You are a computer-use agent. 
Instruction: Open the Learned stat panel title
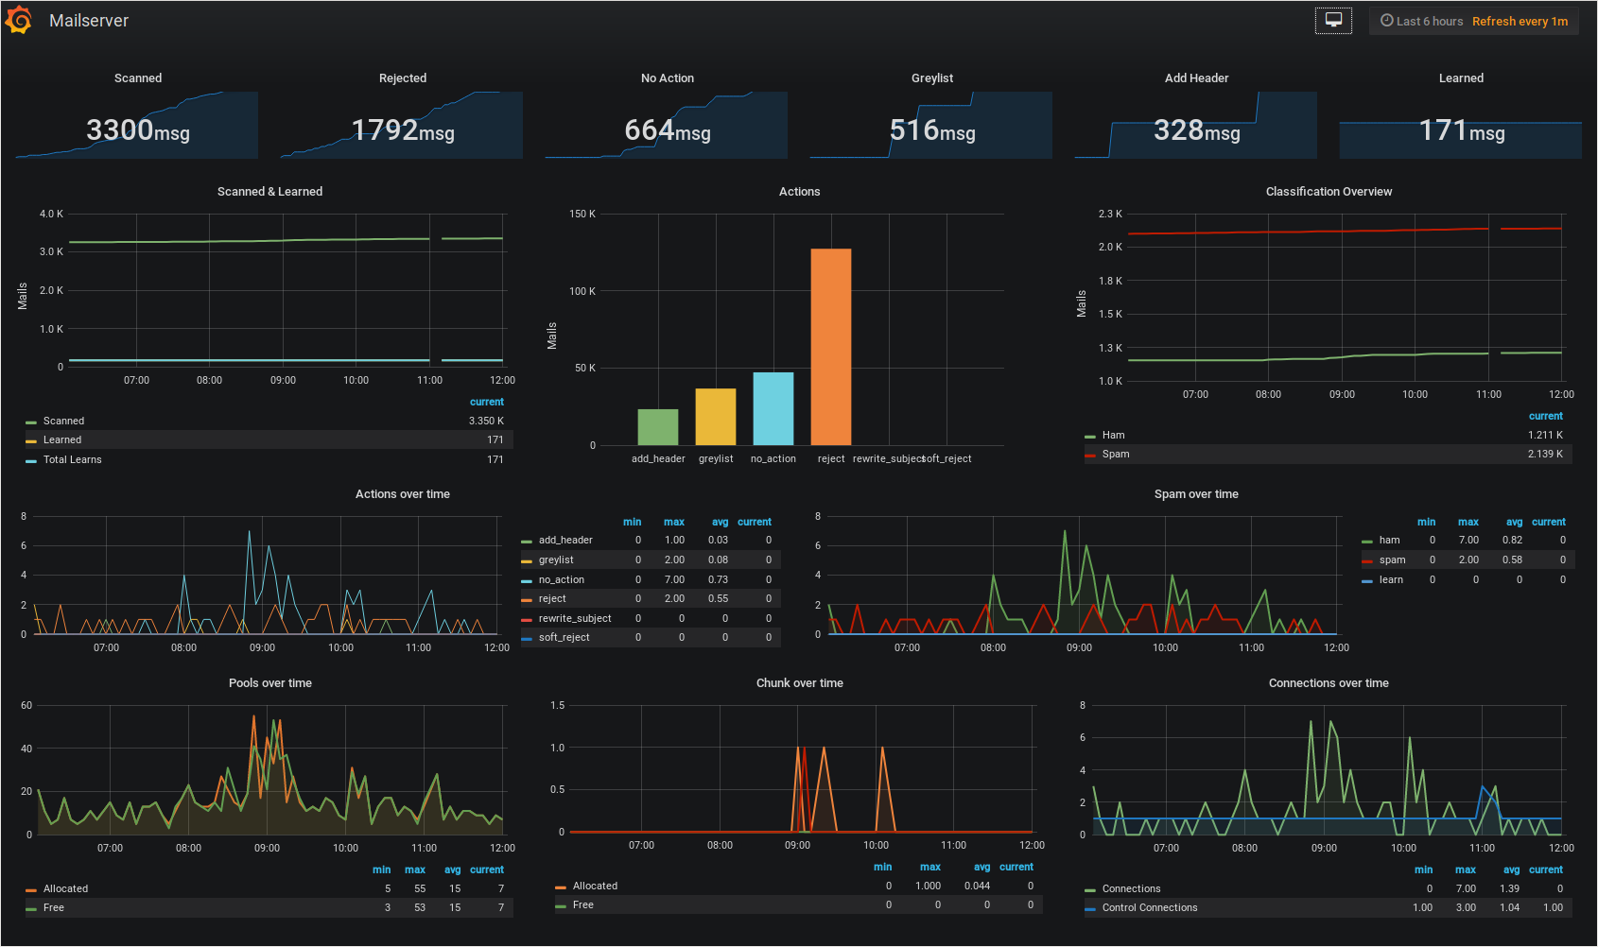[1461, 78]
